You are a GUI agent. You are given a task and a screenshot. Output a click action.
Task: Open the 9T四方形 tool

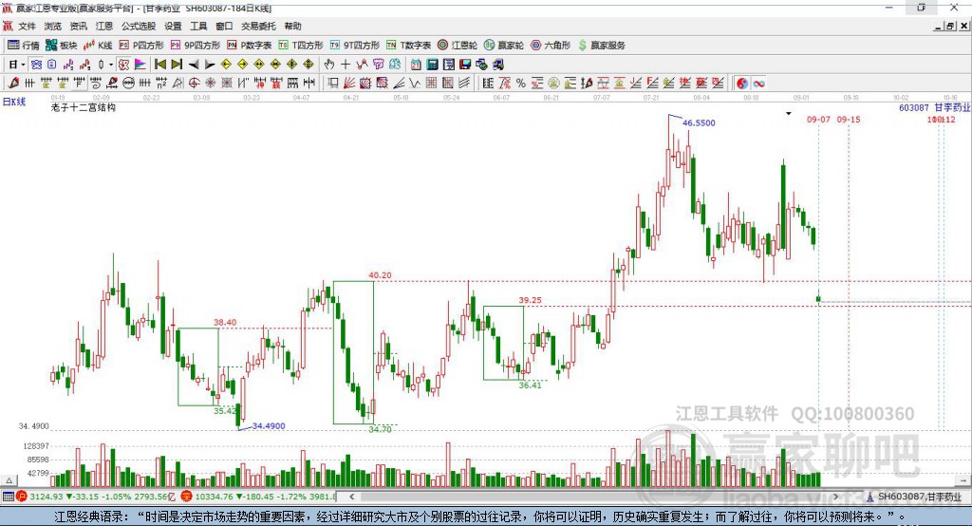pyautogui.click(x=355, y=46)
